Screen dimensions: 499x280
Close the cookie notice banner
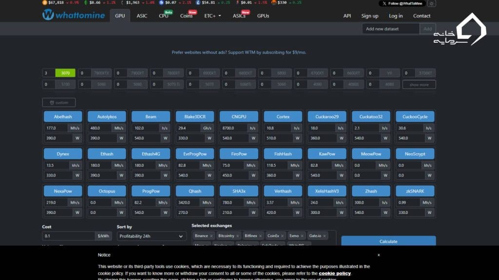point(379,255)
